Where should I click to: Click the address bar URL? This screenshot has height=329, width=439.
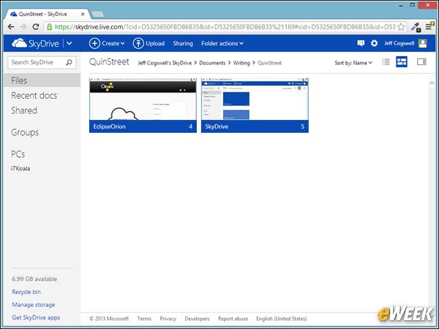(x=225, y=27)
